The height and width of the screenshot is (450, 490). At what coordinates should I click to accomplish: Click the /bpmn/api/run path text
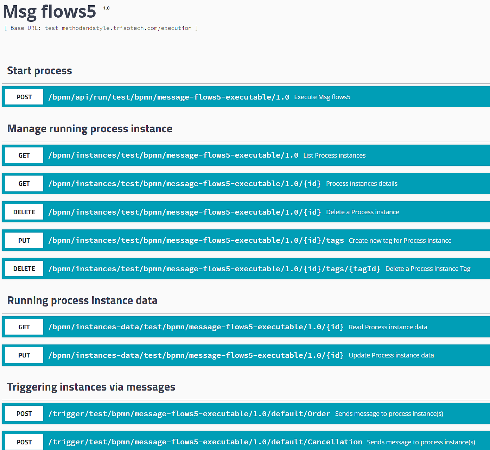168,97
